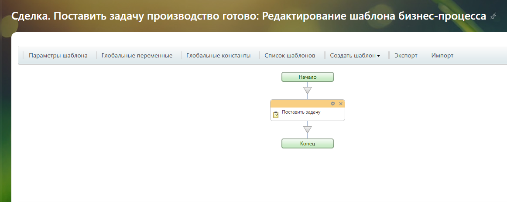Open Глобальные константы
Image resolution: width=507 pixels, height=202 pixels.
[x=218, y=55]
